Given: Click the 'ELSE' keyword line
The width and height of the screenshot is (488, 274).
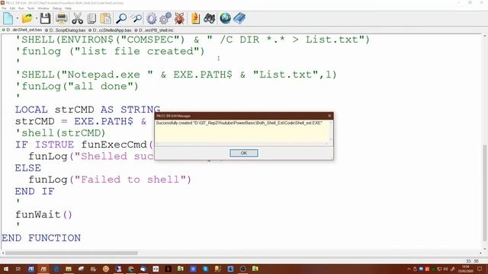Looking at the screenshot, I should click(x=28, y=168).
